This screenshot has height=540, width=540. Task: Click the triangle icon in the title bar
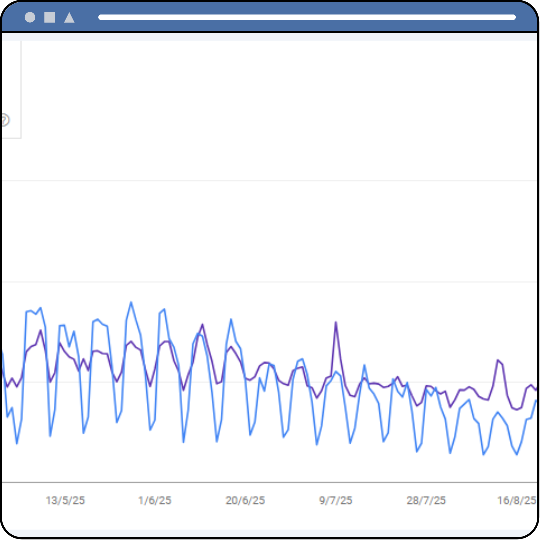tap(69, 18)
